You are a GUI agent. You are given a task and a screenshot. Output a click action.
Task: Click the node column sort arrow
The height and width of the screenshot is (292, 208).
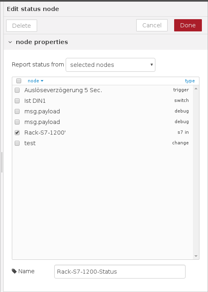(42, 81)
